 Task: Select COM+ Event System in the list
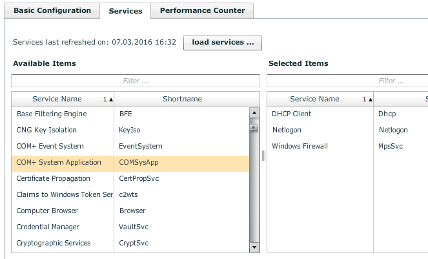[50, 146]
